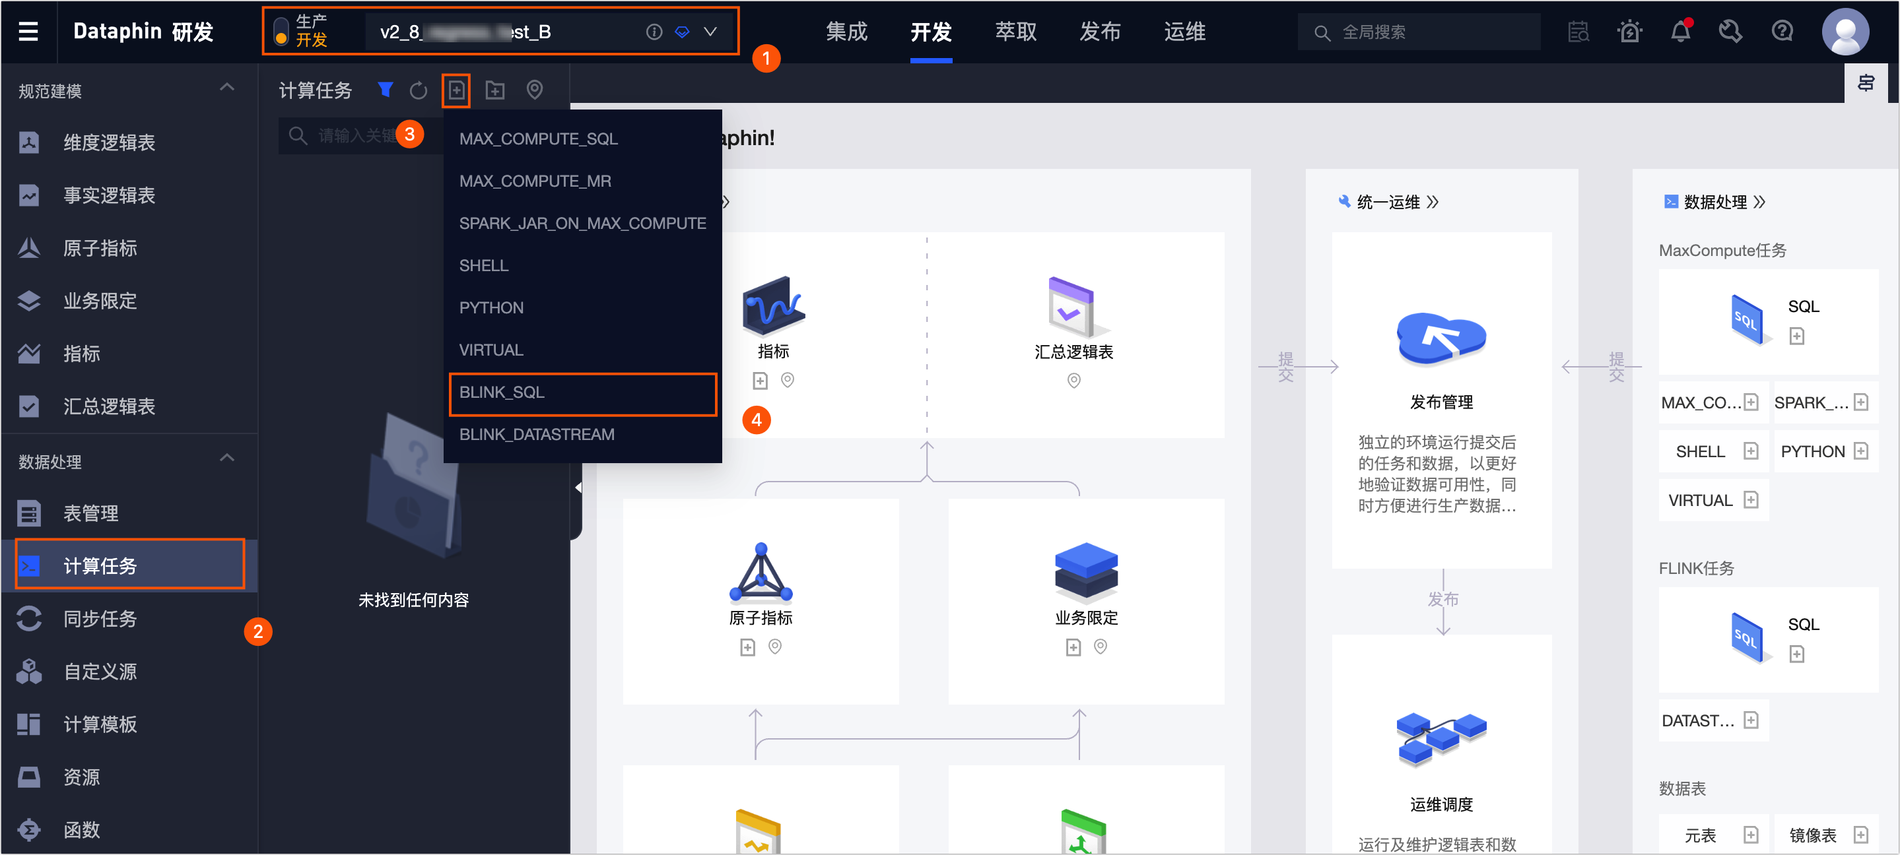Click 同步任务 in the sidebar
This screenshot has width=1900, height=855.
coord(100,619)
